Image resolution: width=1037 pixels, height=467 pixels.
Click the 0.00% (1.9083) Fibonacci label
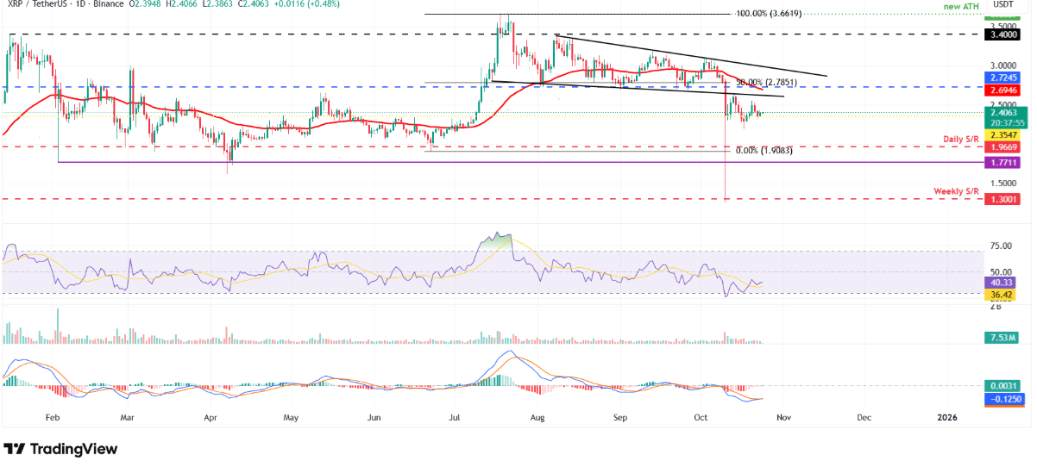pos(764,150)
